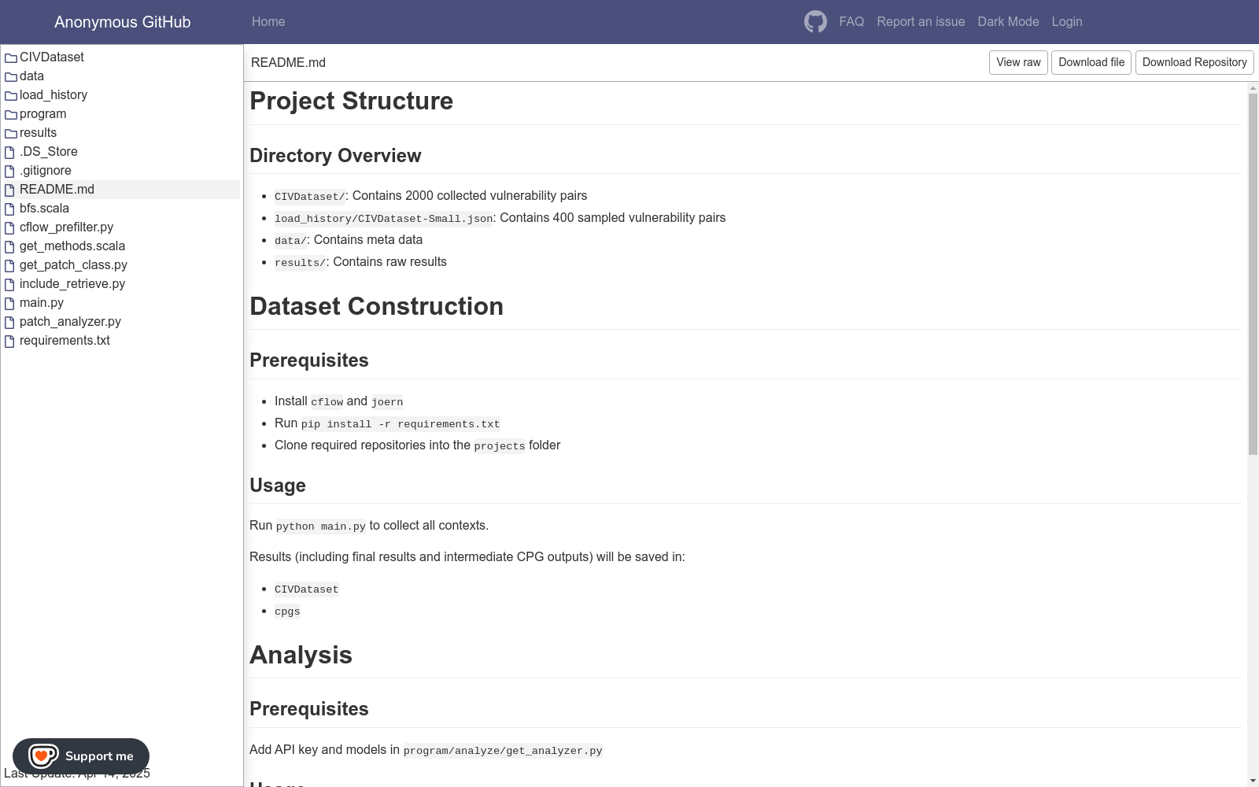
Task: Click 'python main.py' code text
Action: [x=321, y=526]
